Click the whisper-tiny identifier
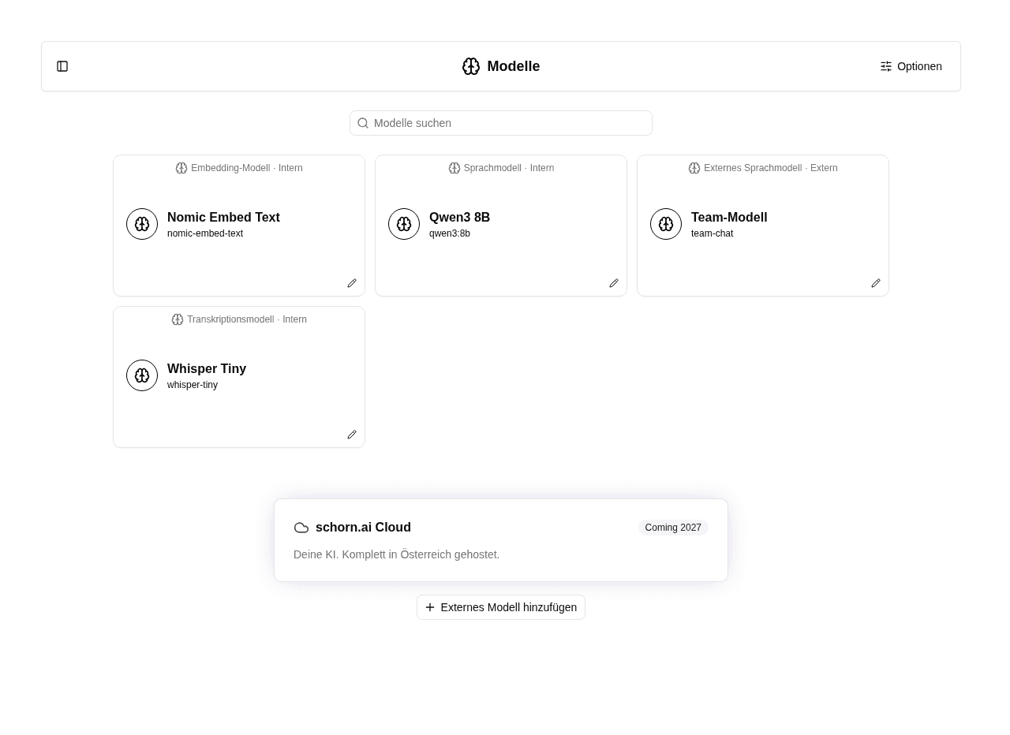1010x735 pixels. pyautogui.click(x=193, y=385)
